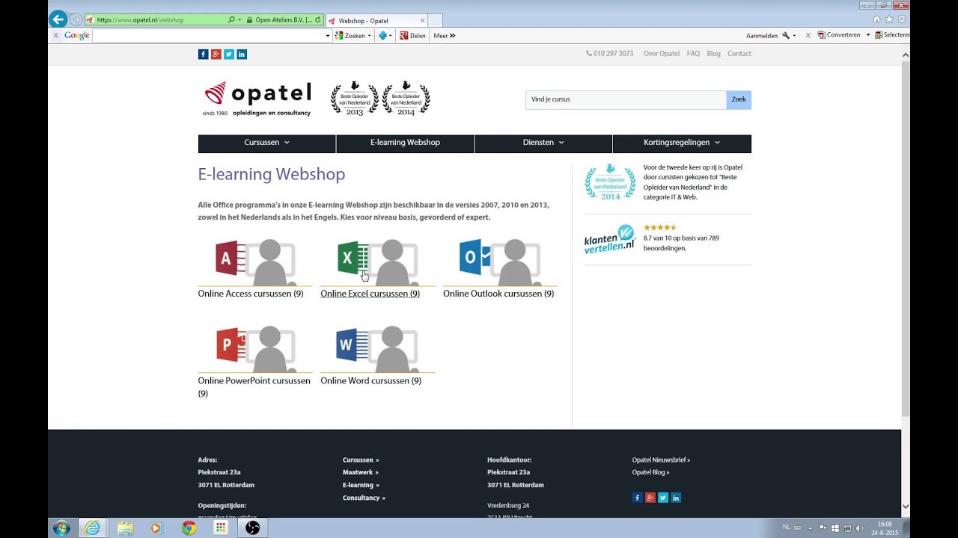The width and height of the screenshot is (958, 538).
Task: Open the FAQ link
Action: click(693, 54)
